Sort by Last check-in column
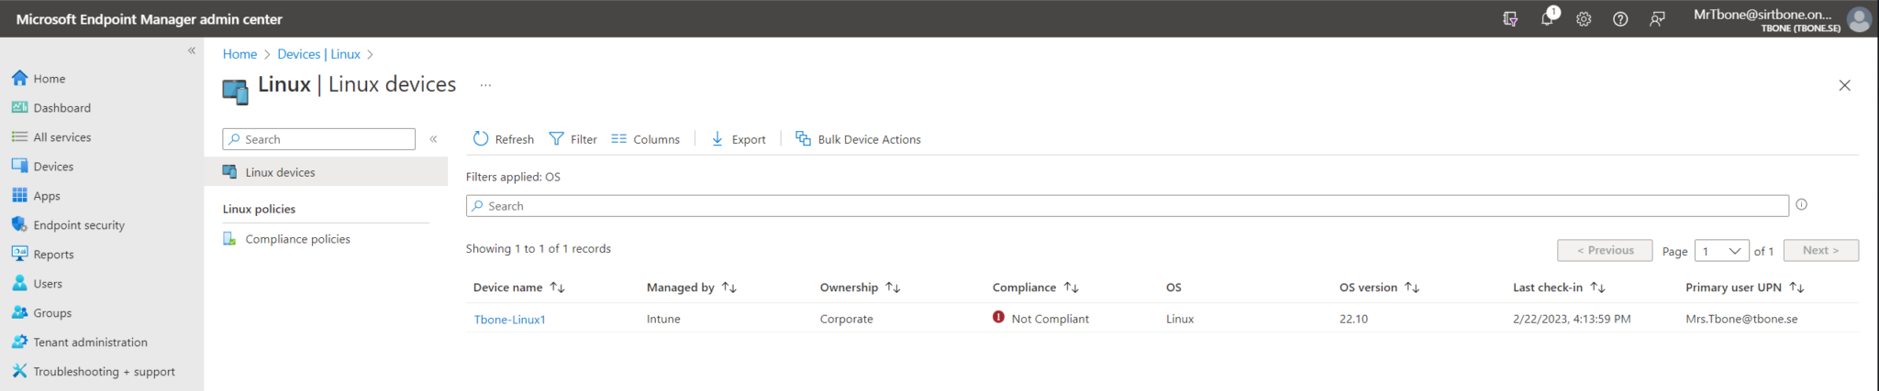 tap(1597, 288)
